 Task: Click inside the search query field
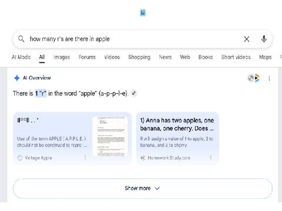135,39
